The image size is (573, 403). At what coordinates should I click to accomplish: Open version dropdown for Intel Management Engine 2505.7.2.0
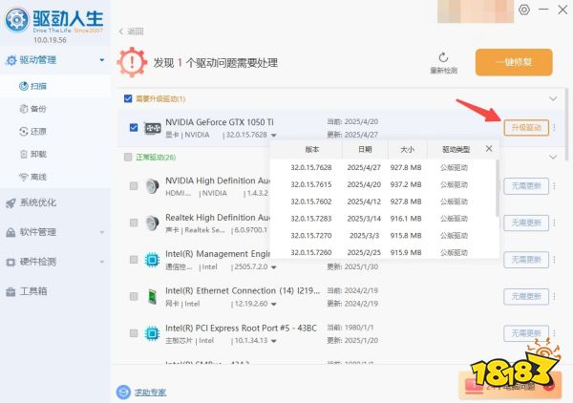tap(274, 267)
